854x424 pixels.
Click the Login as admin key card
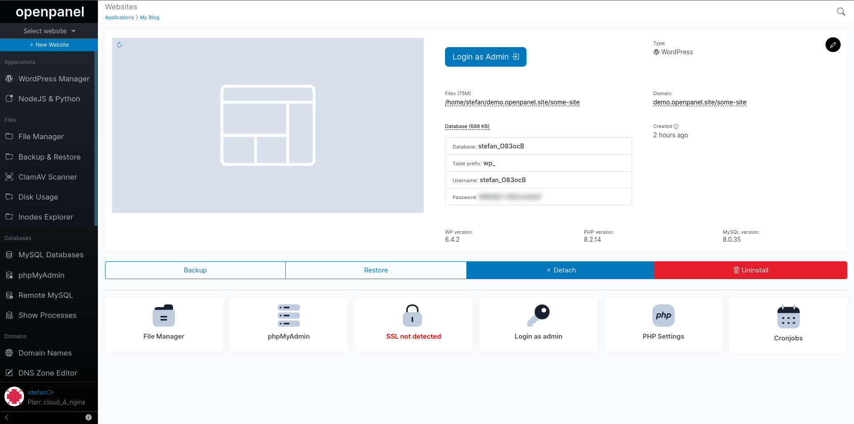(538, 324)
